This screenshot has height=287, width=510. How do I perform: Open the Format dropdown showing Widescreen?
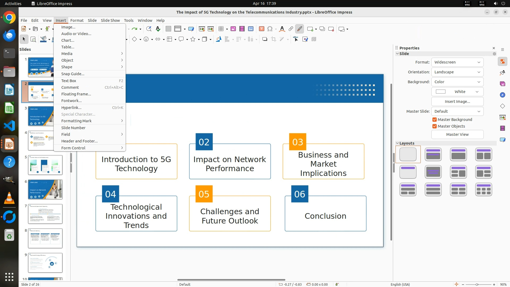[x=457, y=62]
